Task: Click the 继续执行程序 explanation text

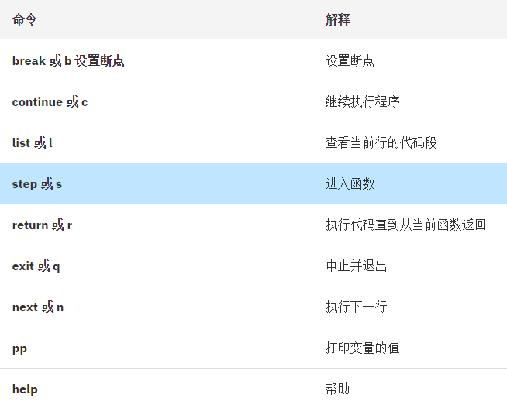Action: tap(363, 101)
